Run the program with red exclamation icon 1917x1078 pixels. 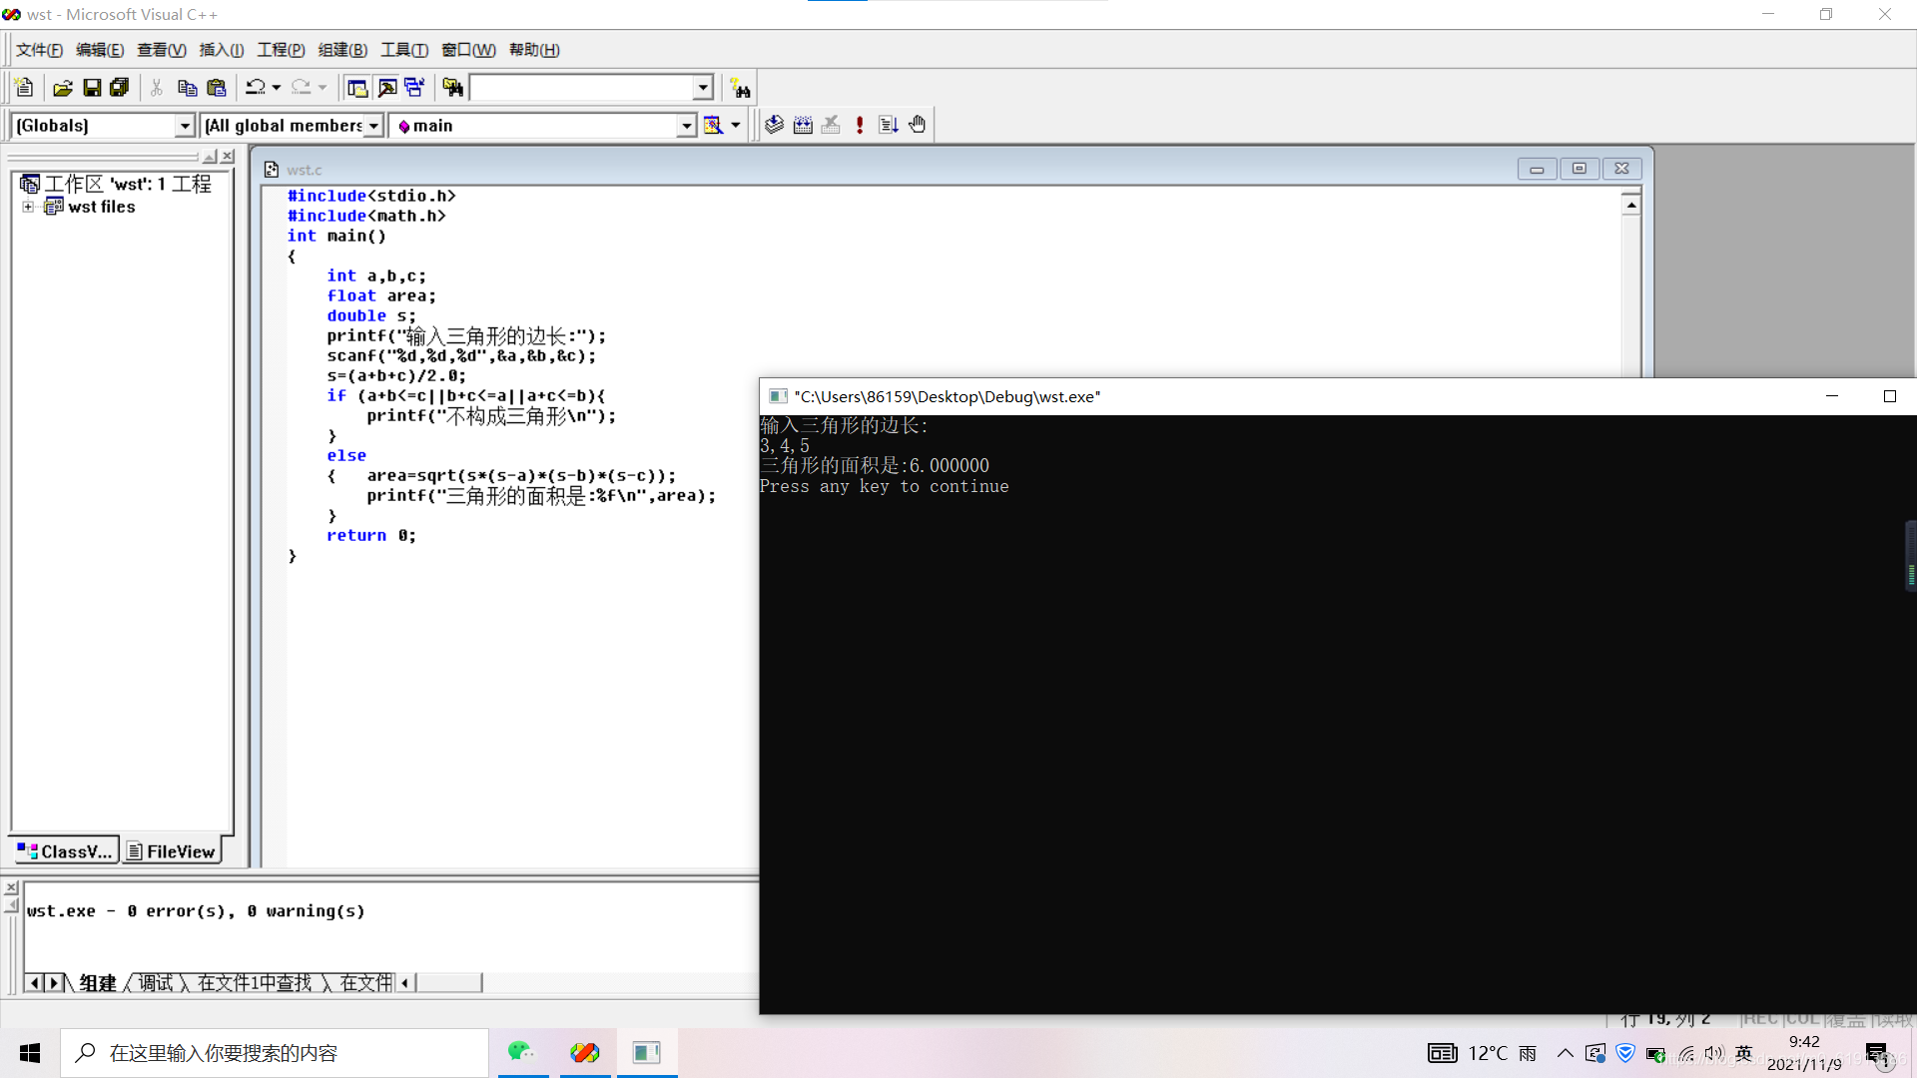(860, 125)
